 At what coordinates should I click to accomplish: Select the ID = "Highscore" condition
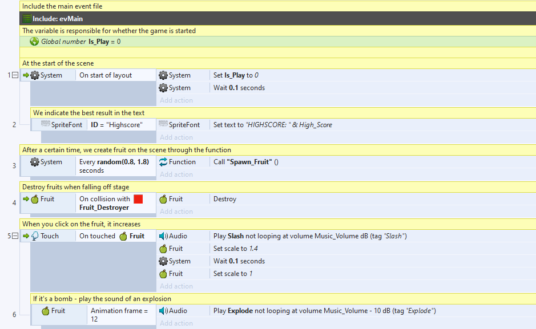point(122,125)
